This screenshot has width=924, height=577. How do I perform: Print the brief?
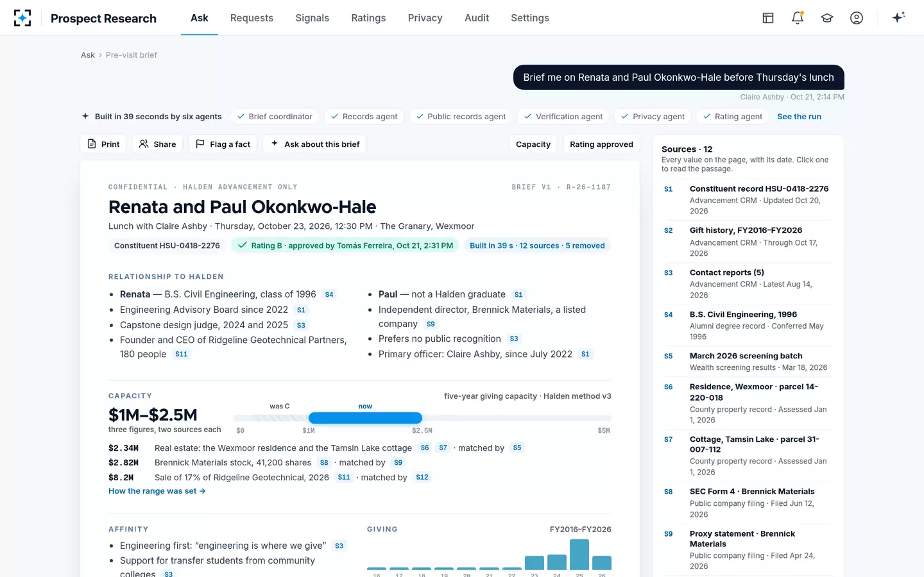coord(103,144)
